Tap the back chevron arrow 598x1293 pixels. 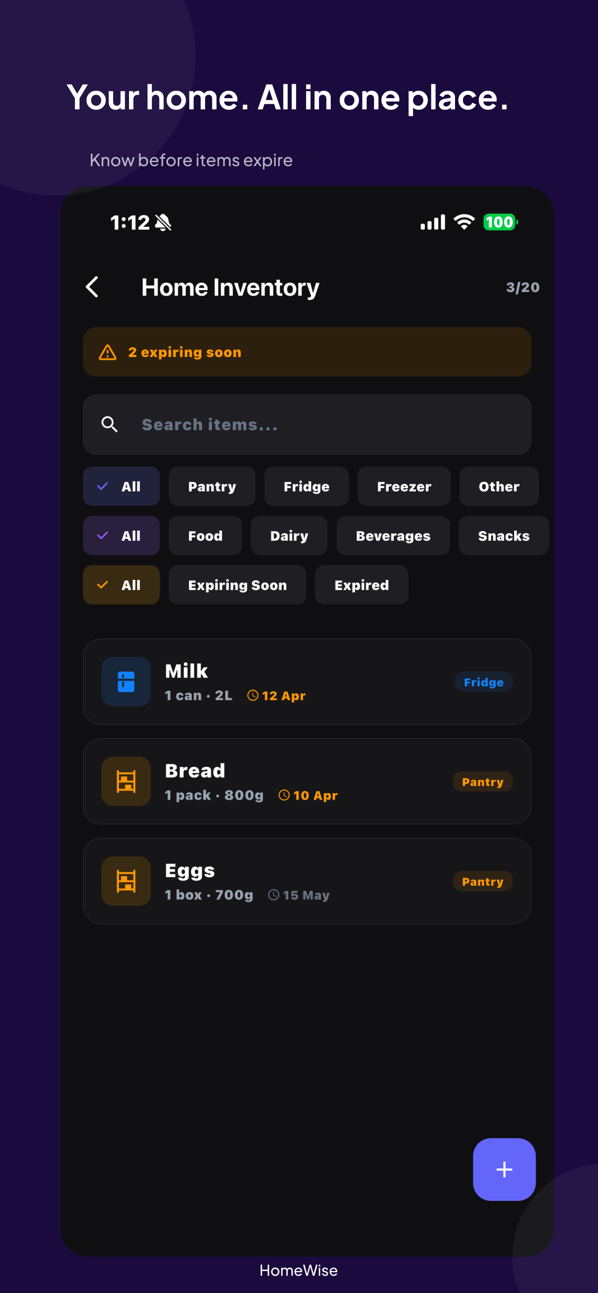click(92, 287)
